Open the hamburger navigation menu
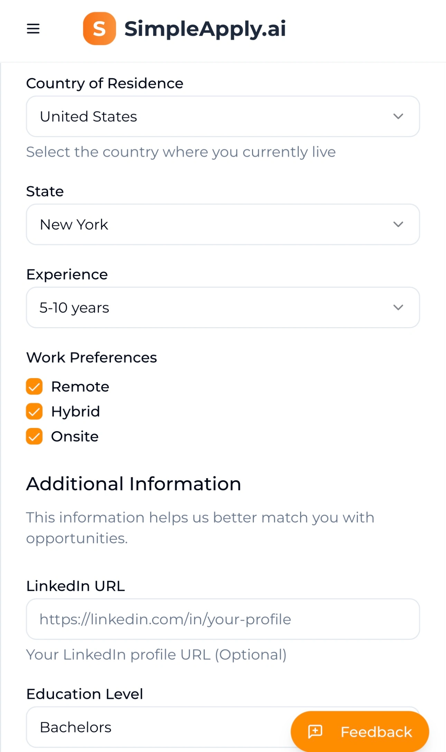This screenshot has height=752, width=446. click(33, 28)
